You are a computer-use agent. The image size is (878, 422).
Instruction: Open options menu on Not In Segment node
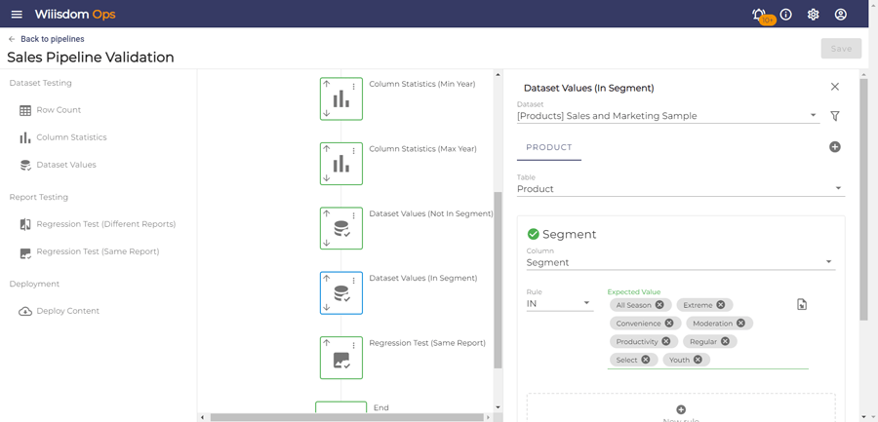click(354, 215)
